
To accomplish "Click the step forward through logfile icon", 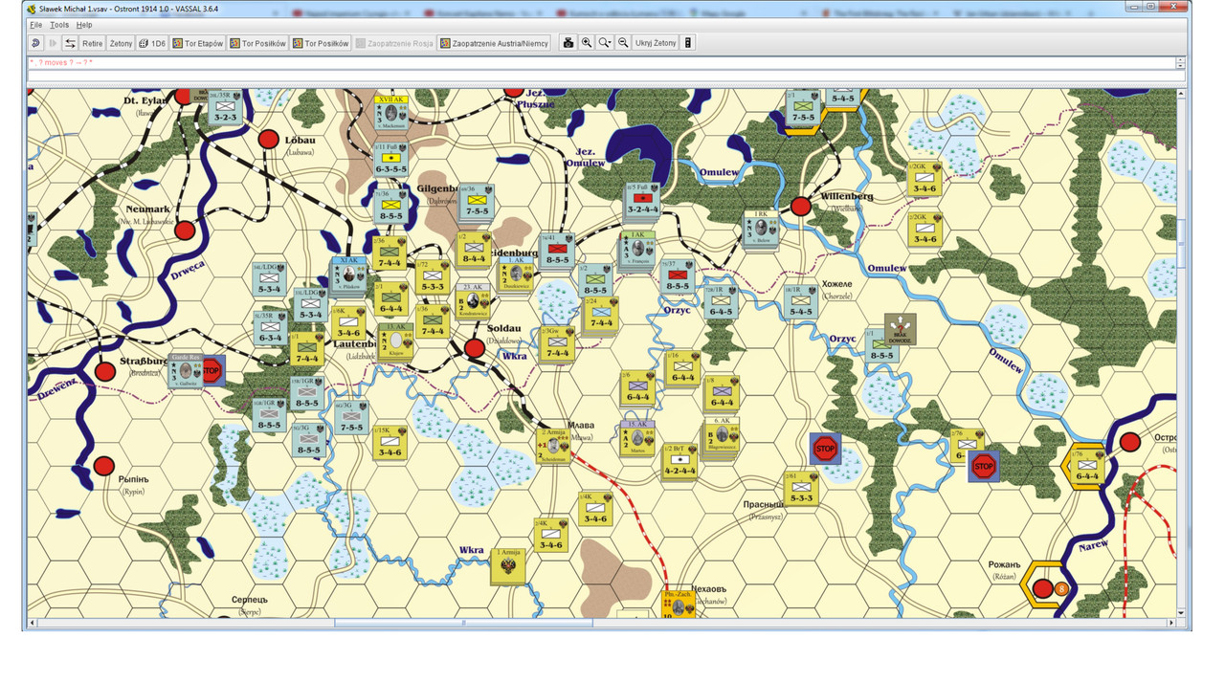I will click(53, 43).
